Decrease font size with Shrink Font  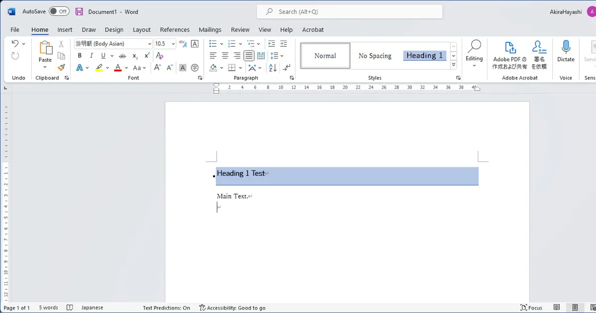coord(170,68)
